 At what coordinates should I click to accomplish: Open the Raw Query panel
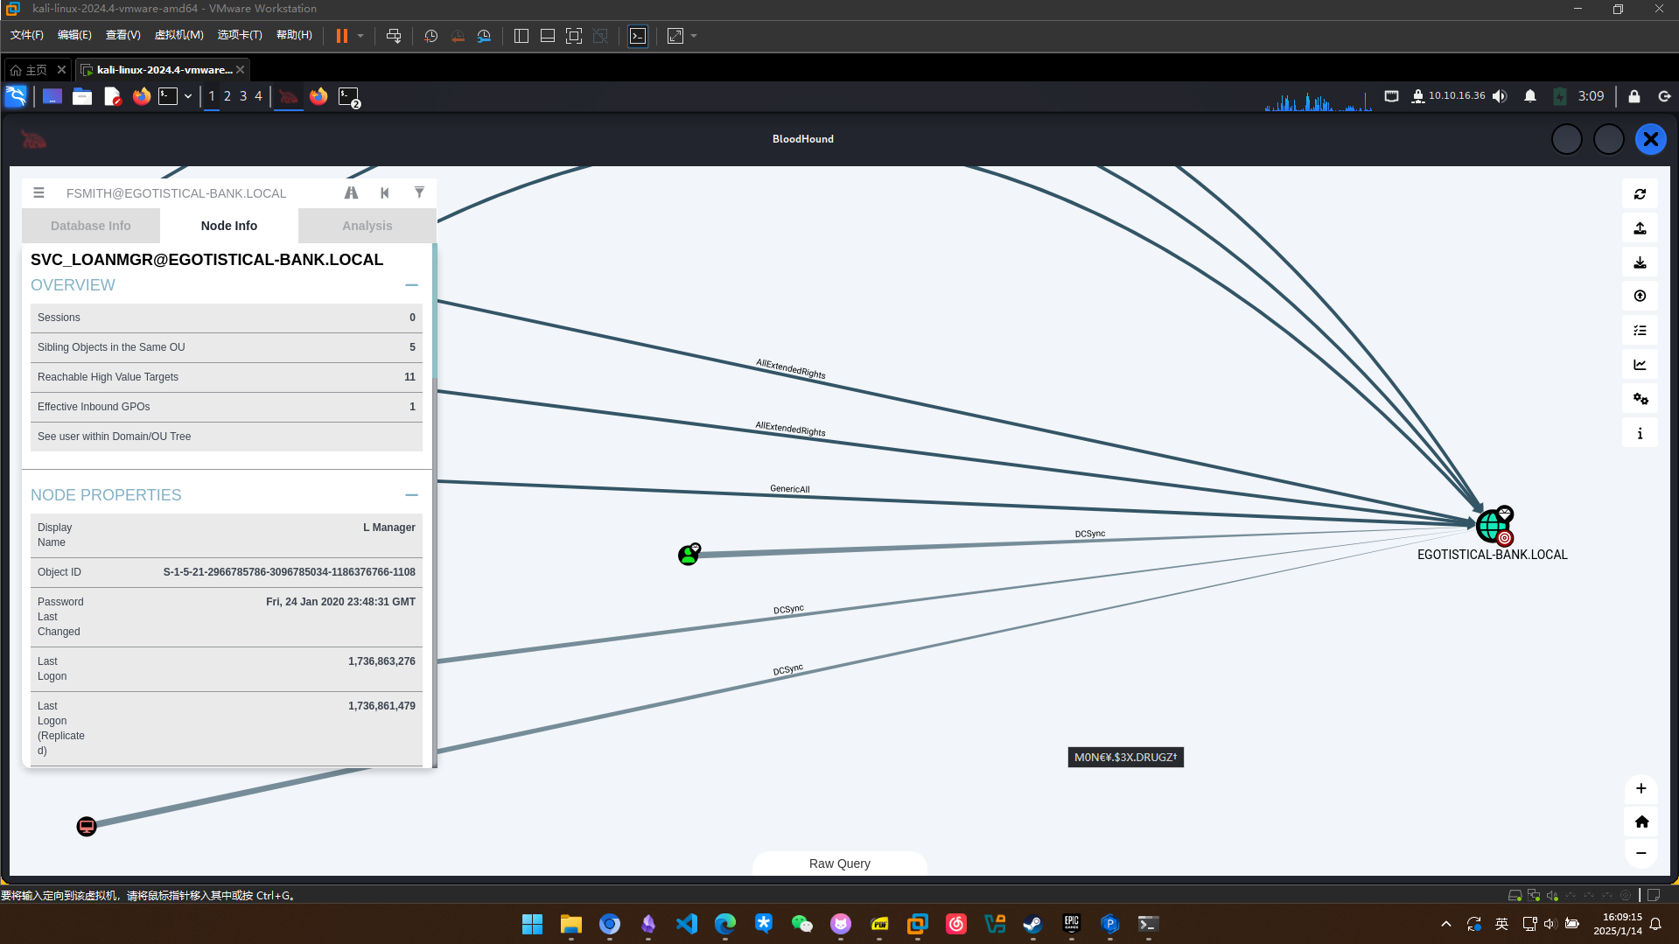click(x=839, y=864)
